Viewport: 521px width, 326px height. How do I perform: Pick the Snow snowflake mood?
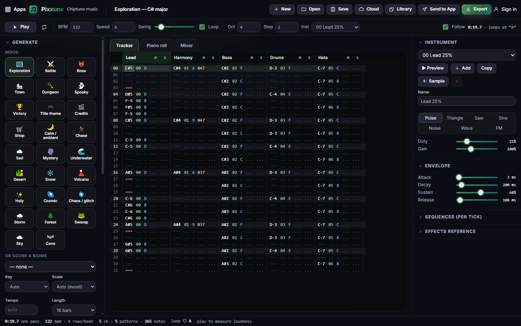tap(50, 176)
